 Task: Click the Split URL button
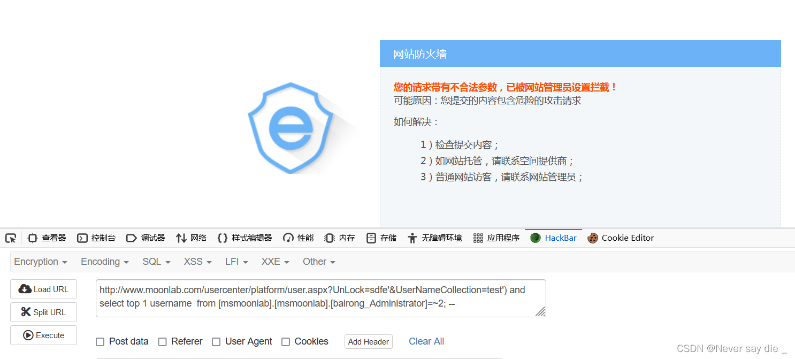(x=43, y=312)
